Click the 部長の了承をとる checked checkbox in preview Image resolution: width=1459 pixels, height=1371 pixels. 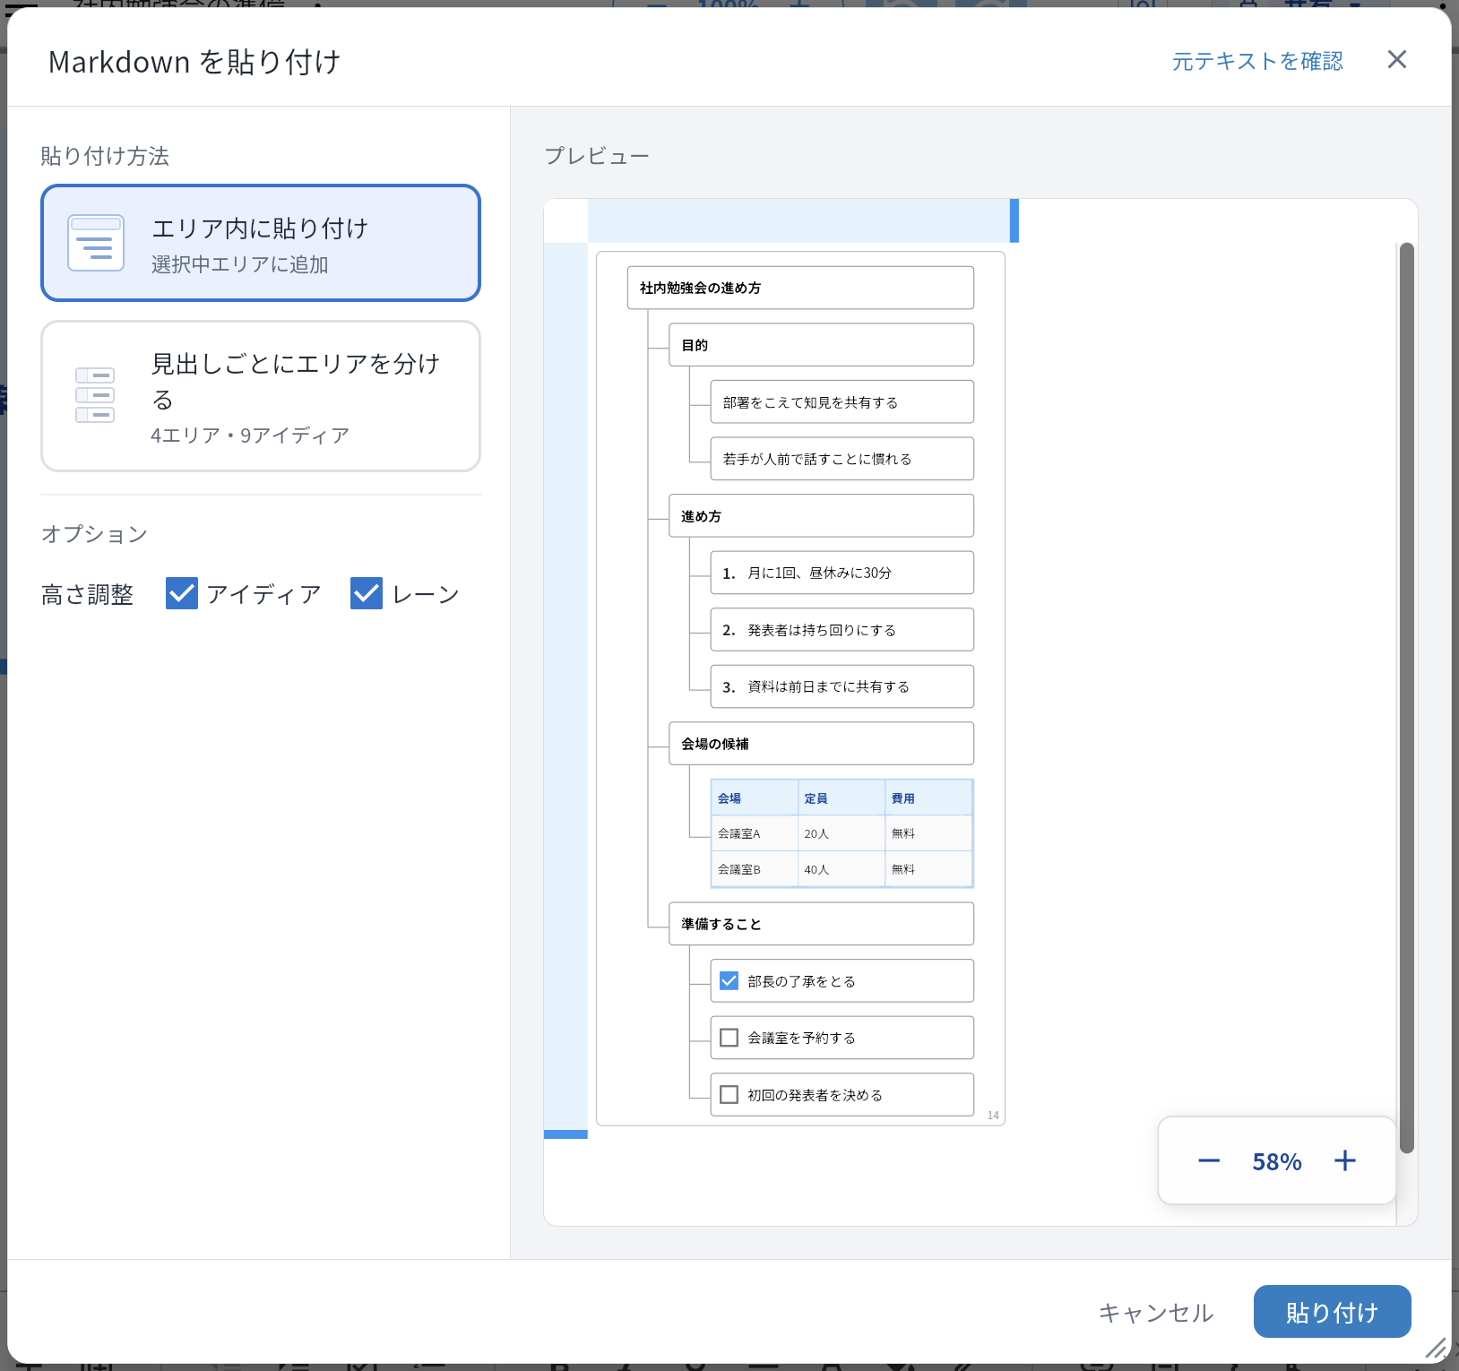pyautogui.click(x=729, y=981)
